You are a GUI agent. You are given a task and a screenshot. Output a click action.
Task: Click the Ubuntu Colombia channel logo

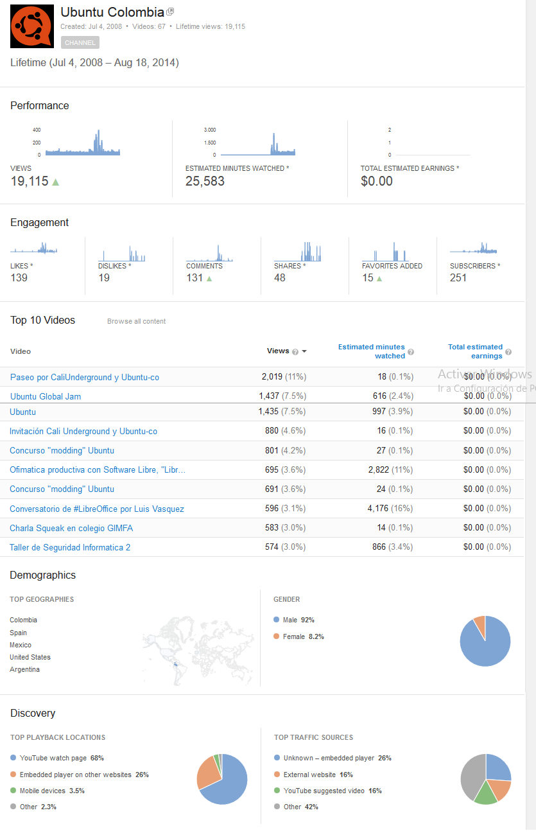32,26
